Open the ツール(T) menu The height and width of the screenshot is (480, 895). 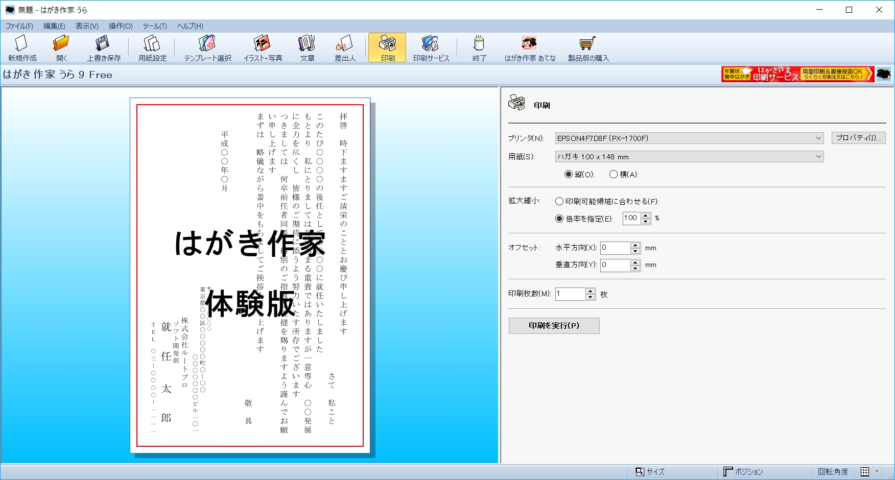(155, 26)
